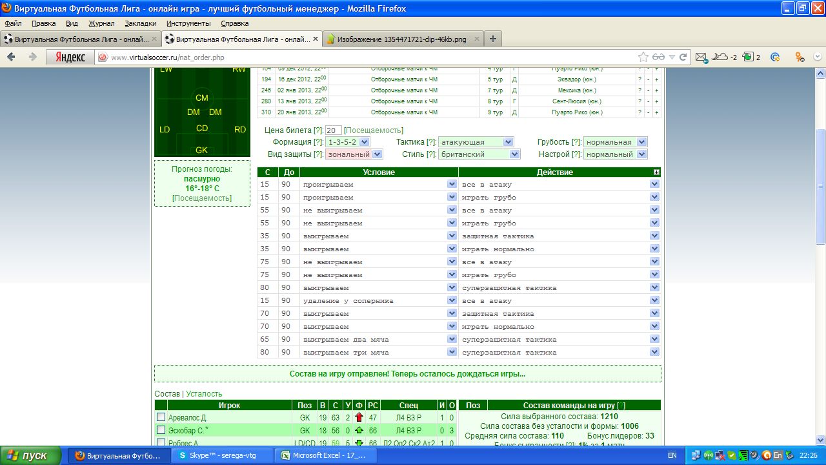Reload the page with the refresh icon
The height and width of the screenshot is (465, 826).
tap(683, 57)
